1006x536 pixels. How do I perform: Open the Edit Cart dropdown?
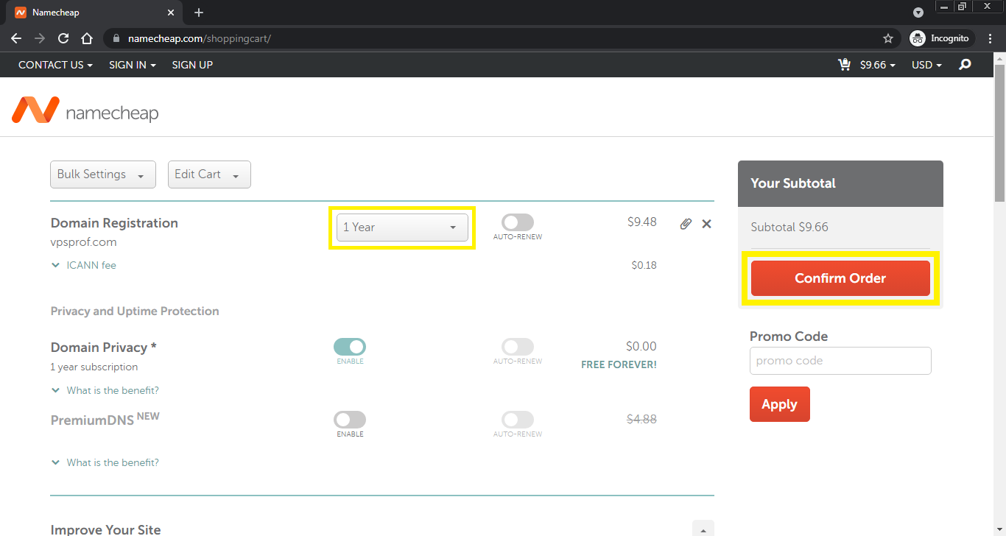pos(209,174)
